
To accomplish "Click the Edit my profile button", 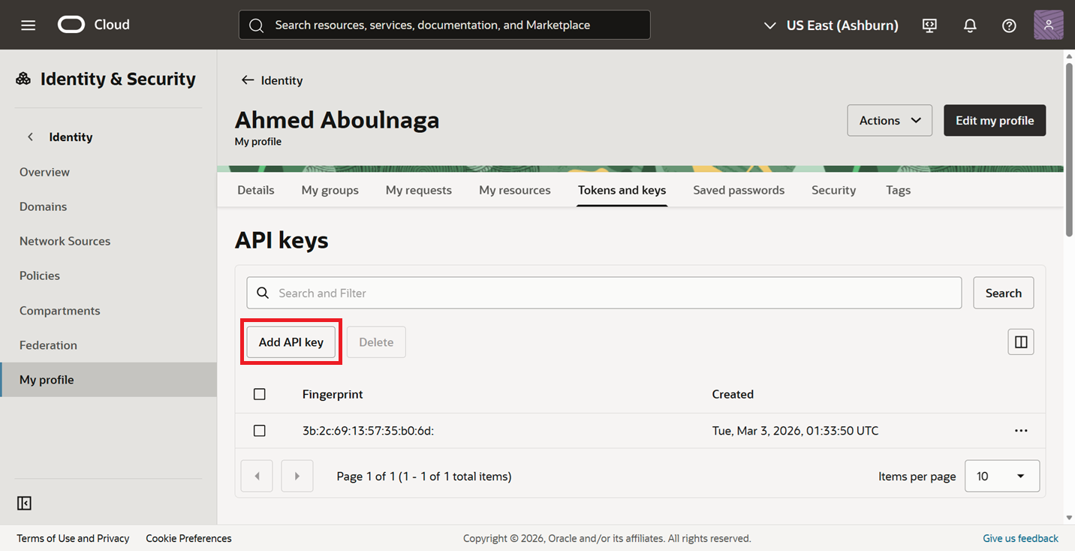I will 994,120.
